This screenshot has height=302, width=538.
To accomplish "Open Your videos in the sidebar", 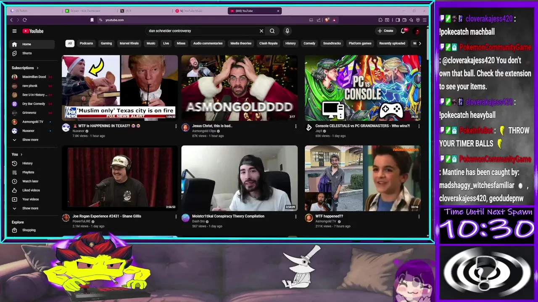I will [x=32, y=199].
